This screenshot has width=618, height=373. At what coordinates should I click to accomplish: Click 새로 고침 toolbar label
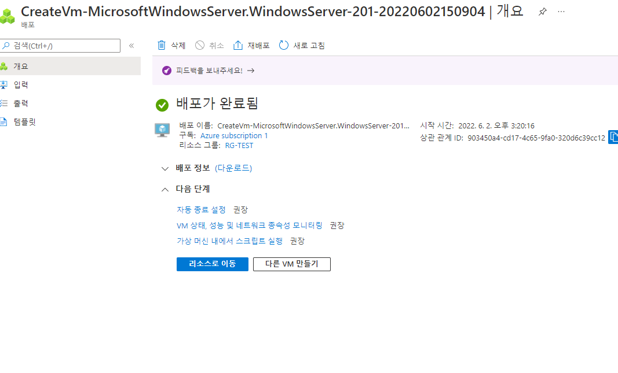pyautogui.click(x=309, y=46)
